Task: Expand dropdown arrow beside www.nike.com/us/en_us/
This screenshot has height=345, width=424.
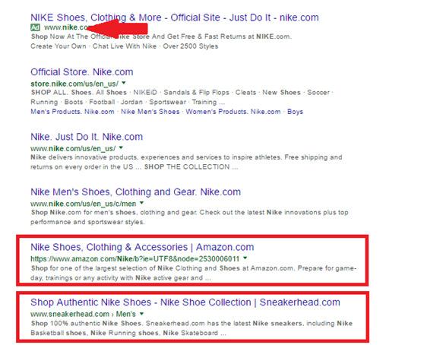Action: coord(121,147)
